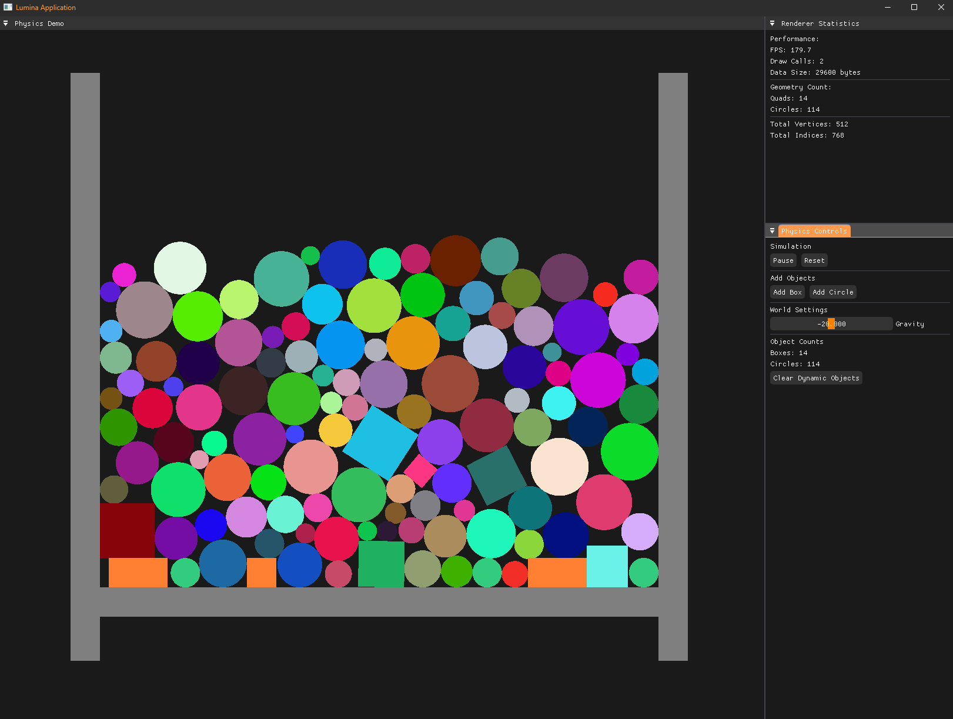This screenshot has width=953, height=719.
Task: Maximize the Lumina Application window
Action: tap(914, 8)
